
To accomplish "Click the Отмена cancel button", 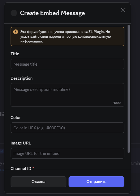I will click(38, 182).
